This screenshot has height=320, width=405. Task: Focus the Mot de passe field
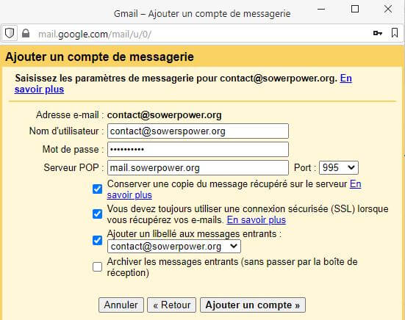click(x=198, y=149)
